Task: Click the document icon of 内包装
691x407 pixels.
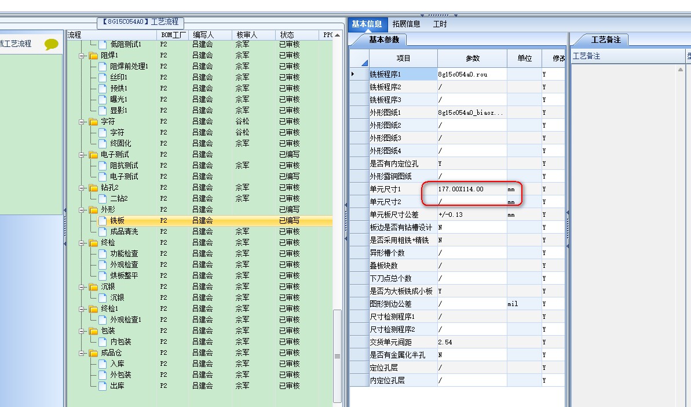Action: [x=103, y=341]
